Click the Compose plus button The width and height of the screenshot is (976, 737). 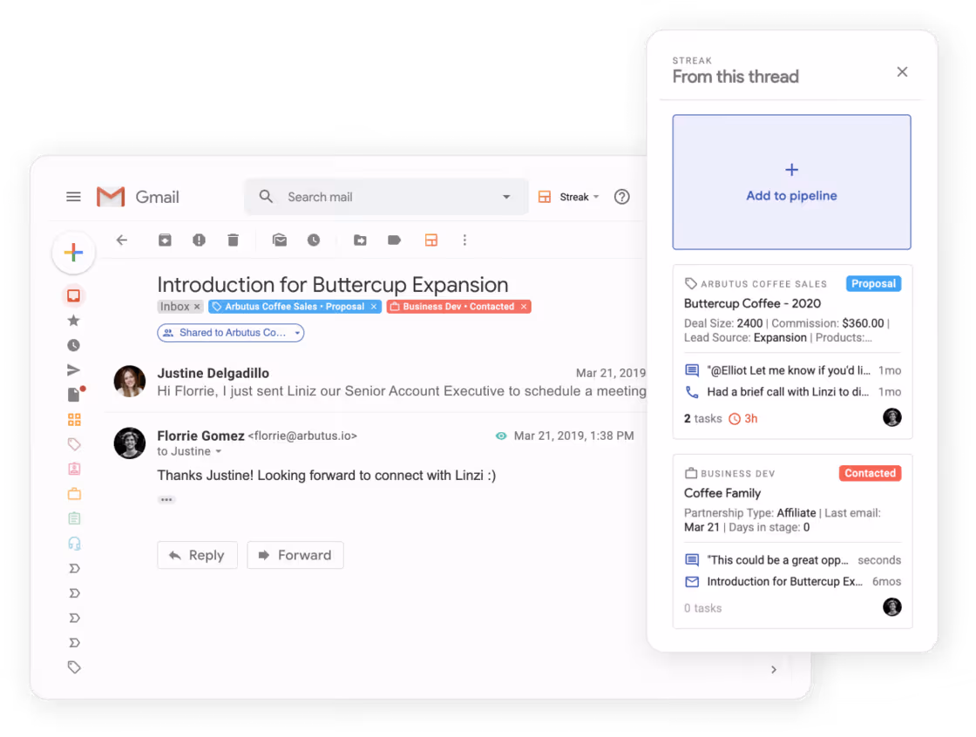point(73,253)
